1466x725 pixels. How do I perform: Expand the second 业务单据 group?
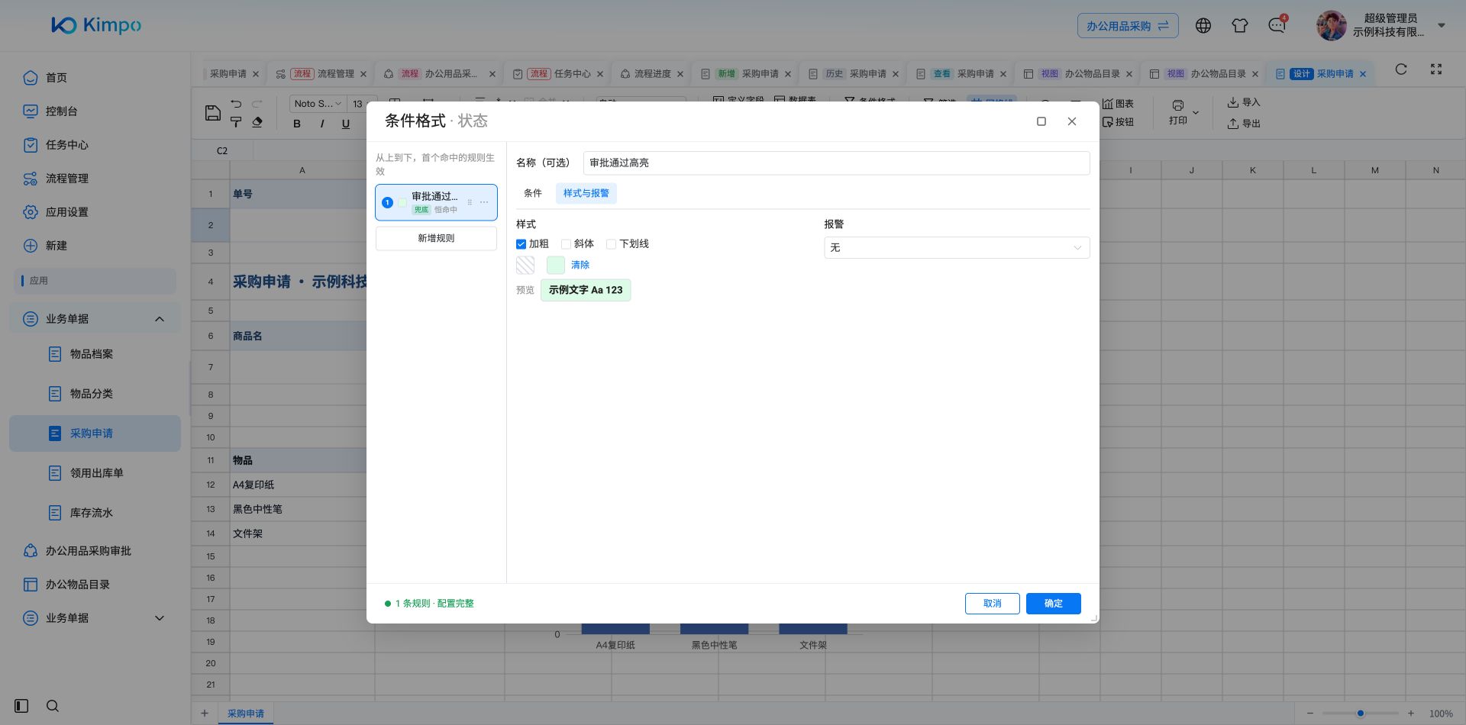click(x=160, y=618)
